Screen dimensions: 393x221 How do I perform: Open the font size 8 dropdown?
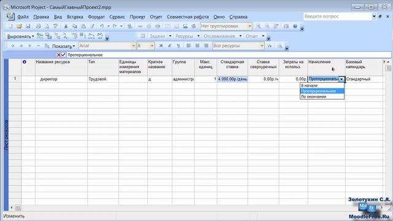point(152,46)
